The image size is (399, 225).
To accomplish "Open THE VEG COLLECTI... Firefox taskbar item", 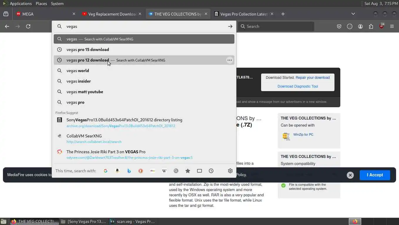I will point(34,221).
